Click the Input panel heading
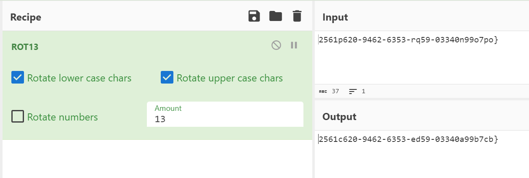 (x=335, y=17)
